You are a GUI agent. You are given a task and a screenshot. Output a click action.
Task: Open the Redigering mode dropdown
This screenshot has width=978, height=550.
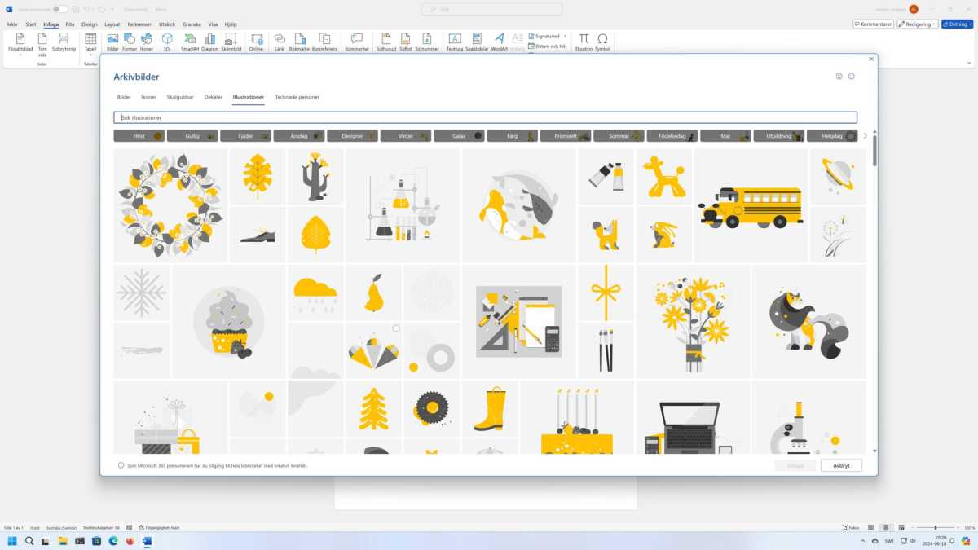tap(917, 24)
